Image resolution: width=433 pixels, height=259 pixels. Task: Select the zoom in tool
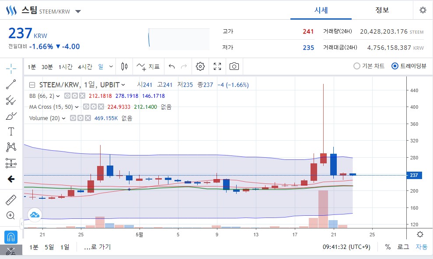pyautogui.click(x=10, y=215)
